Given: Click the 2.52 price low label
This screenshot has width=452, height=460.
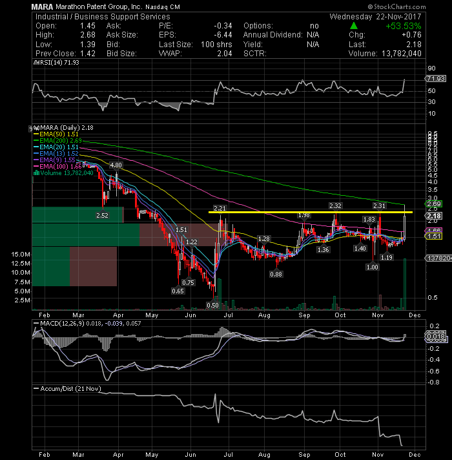Looking at the screenshot, I should 102,215.
